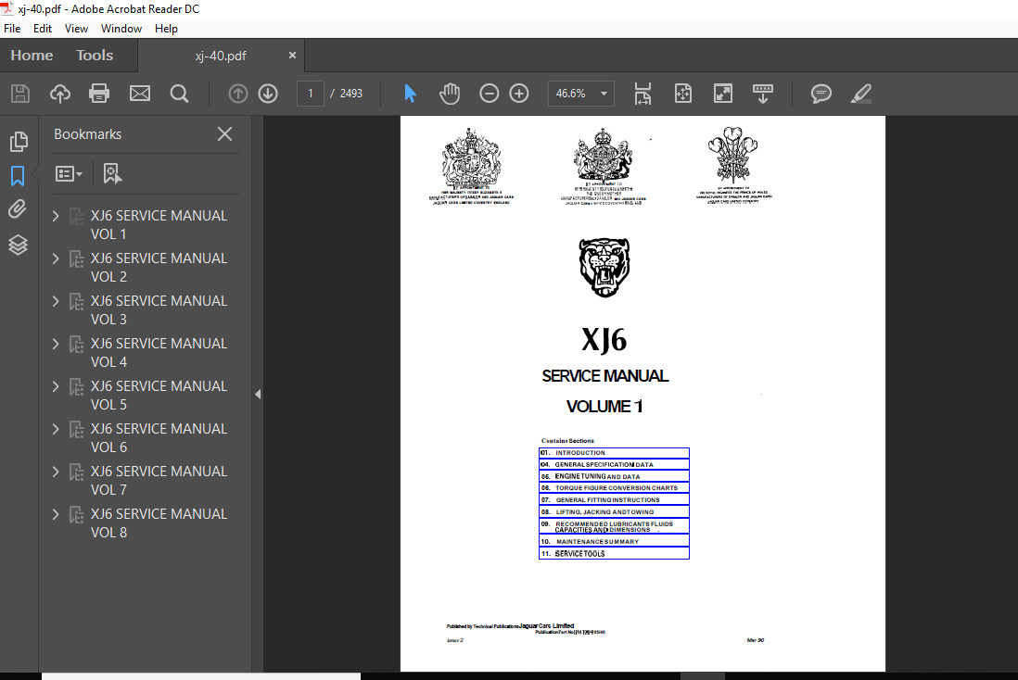The image size is (1018, 680).
Task: Collapse the navigation pane with arrow handle
Action: 258,394
